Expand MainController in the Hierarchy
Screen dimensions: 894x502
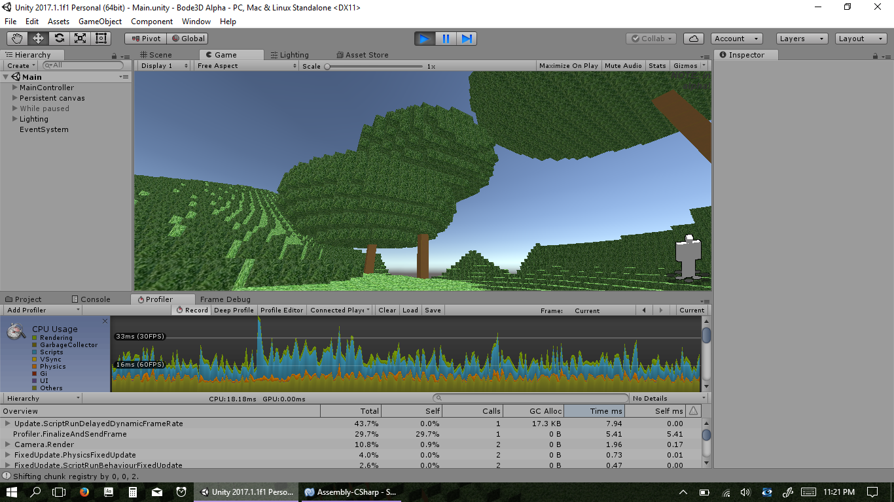point(15,88)
